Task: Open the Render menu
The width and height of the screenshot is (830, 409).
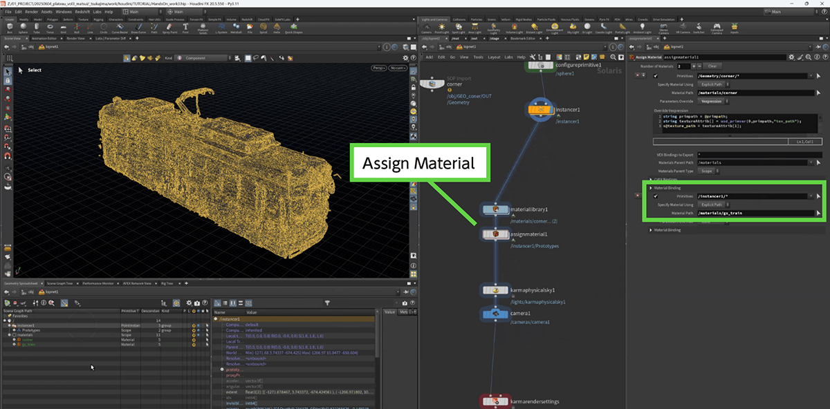Action: click(30, 12)
